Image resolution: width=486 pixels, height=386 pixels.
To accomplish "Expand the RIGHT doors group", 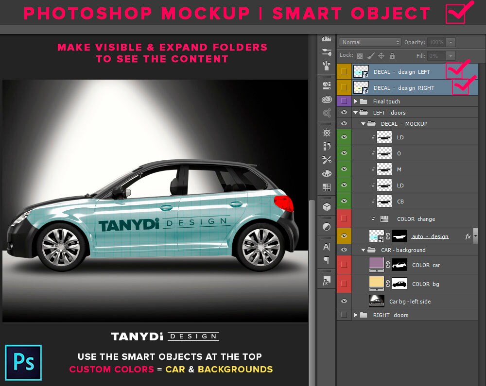I will click(356, 315).
